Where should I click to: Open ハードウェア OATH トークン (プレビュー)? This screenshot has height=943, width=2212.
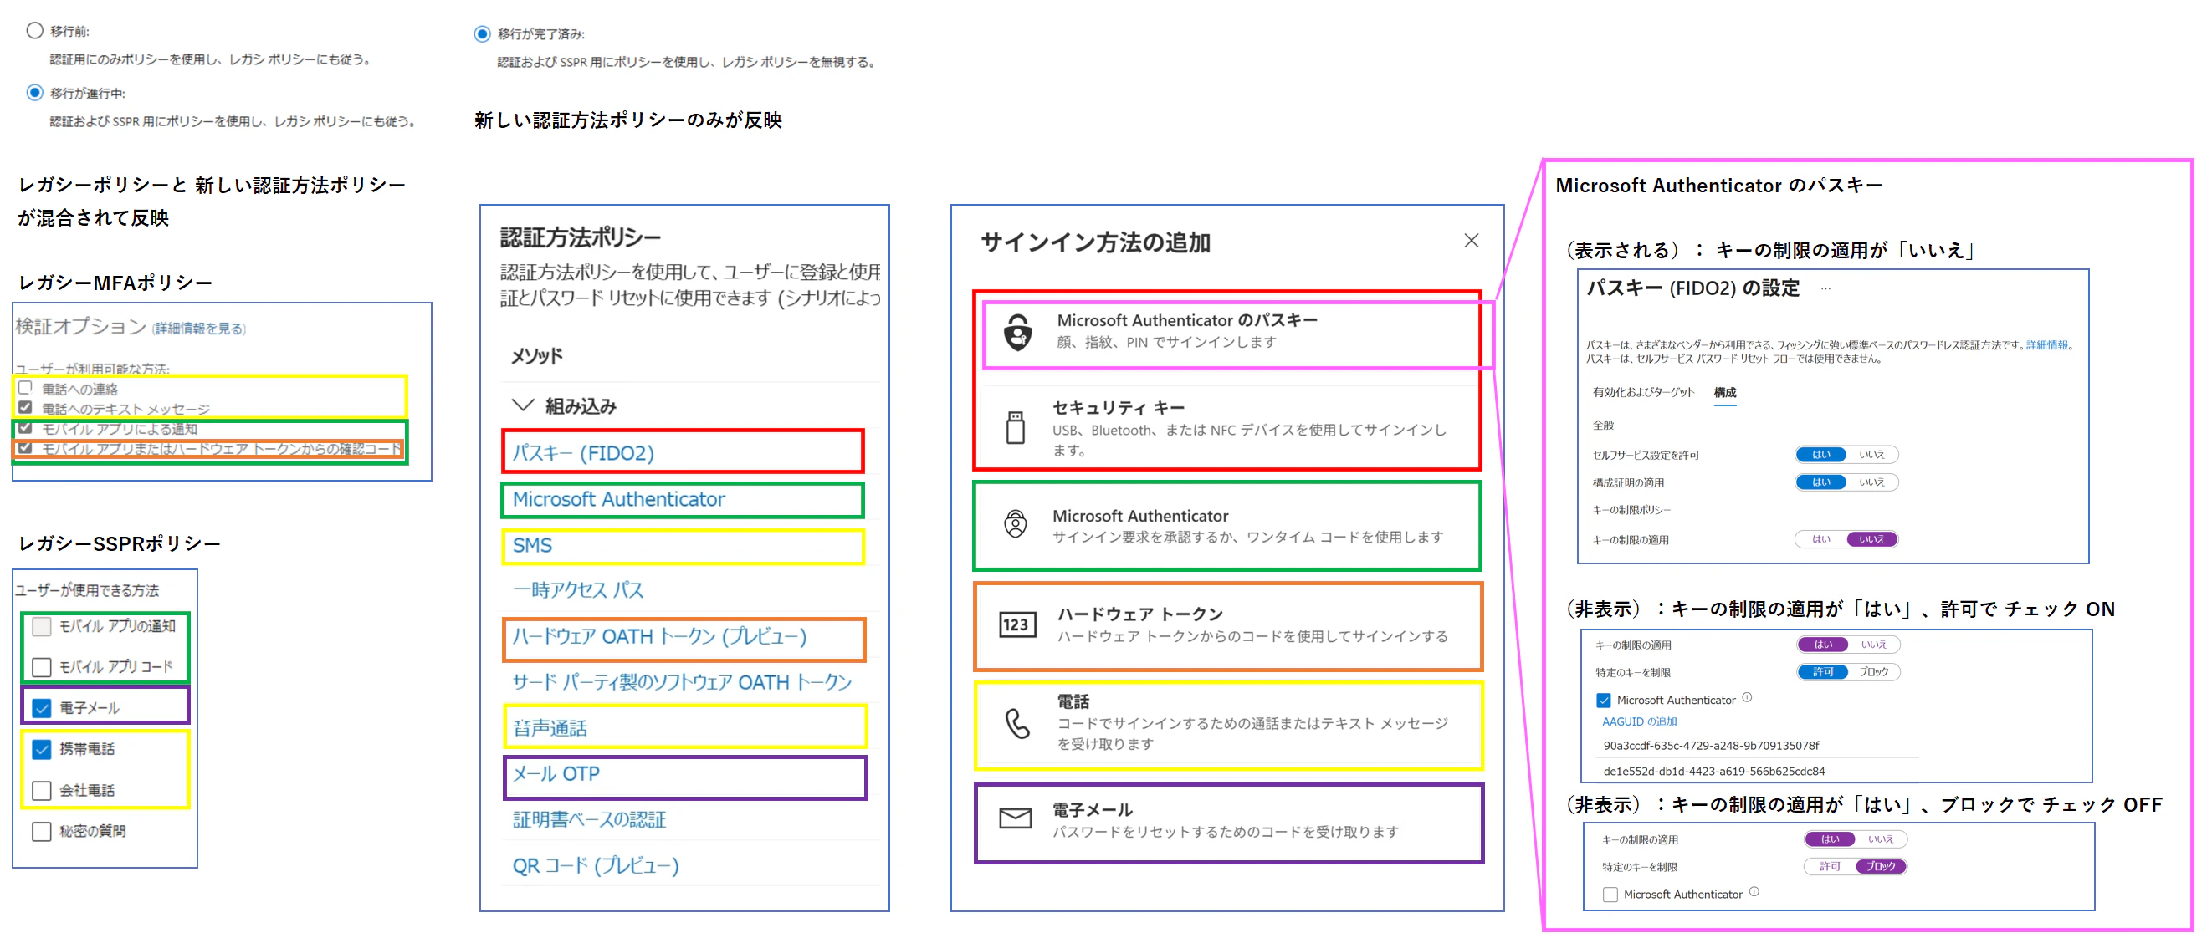[x=659, y=637]
